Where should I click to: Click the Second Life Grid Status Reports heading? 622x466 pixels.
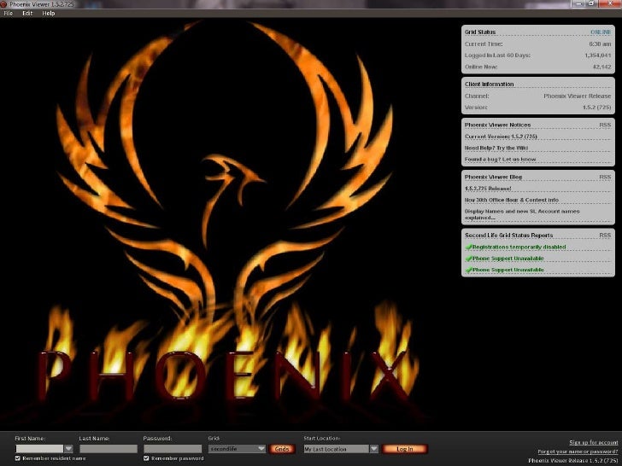(x=508, y=236)
